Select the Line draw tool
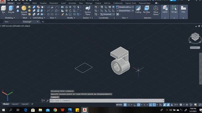The image size is (202, 113). [52, 11]
